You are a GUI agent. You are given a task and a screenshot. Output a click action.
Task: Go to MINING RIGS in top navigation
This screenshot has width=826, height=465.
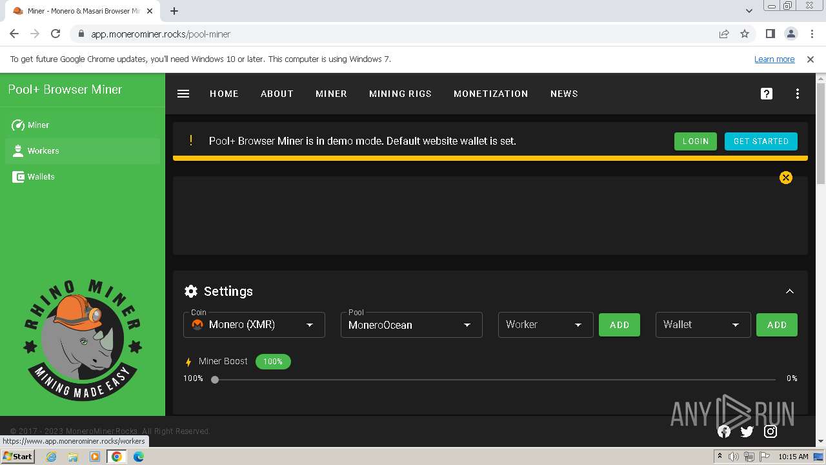tap(400, 94)
